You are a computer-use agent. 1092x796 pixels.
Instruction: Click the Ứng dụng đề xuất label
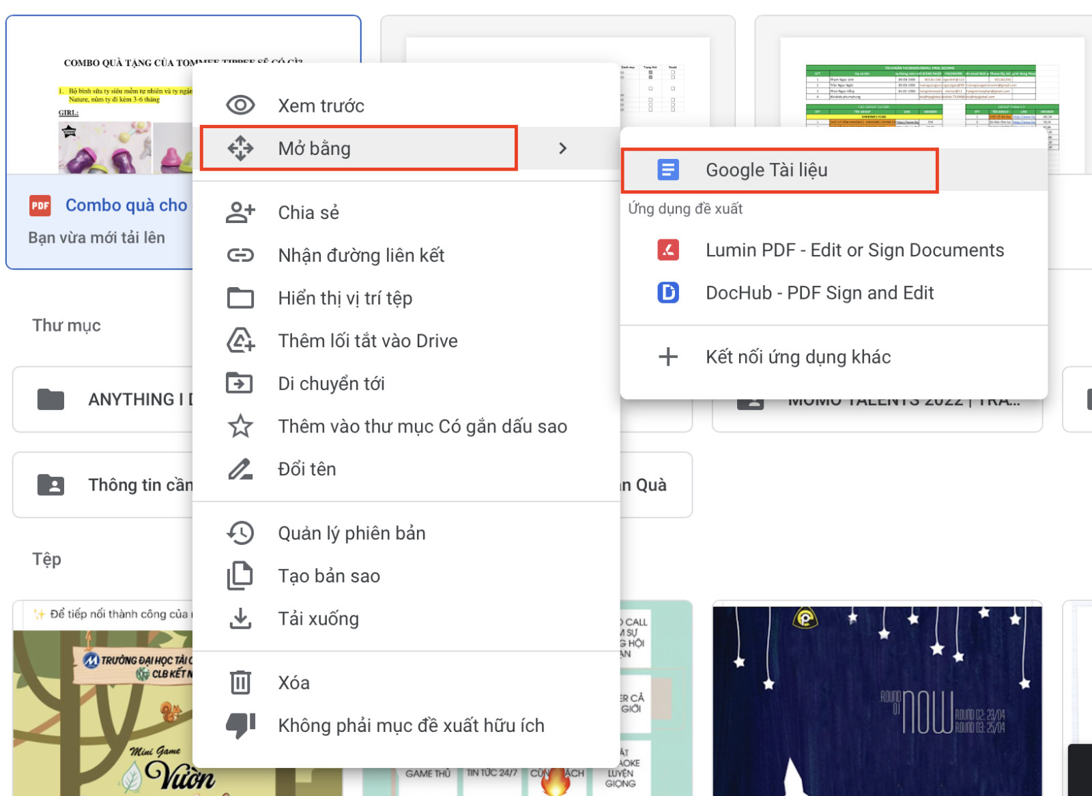click(x=685, y=209)
